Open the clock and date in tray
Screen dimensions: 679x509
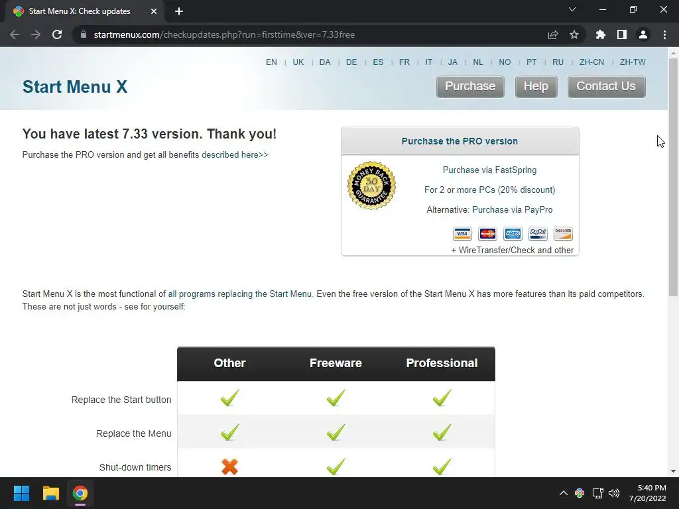(x=647, y=493)
